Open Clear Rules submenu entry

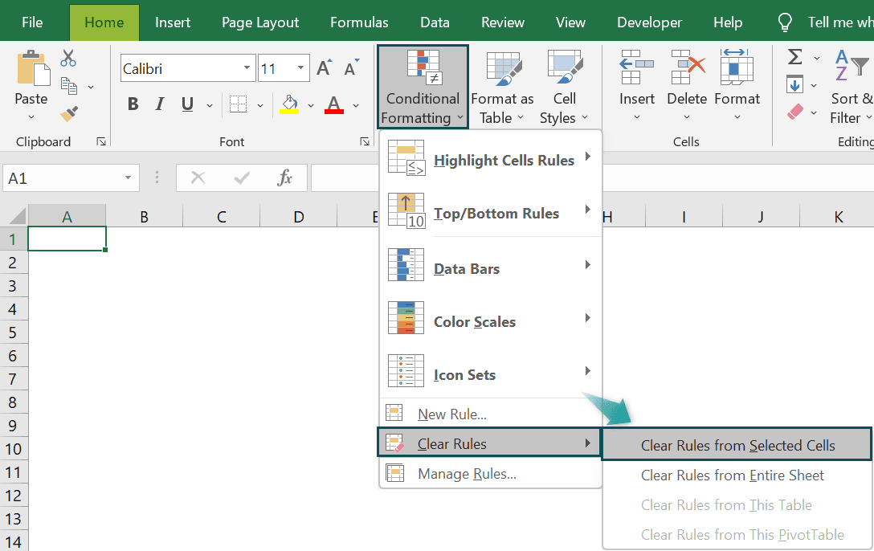489,443
